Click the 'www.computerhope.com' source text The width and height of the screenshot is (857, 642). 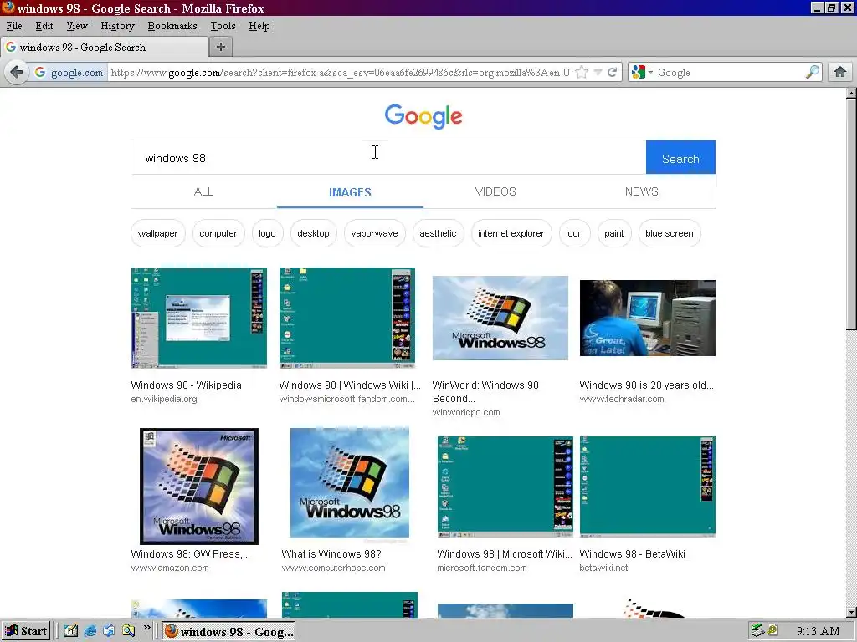[333, 568]
